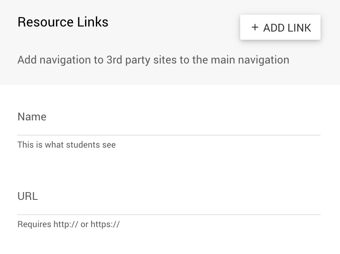Click the 'ADD LINK' text label
Screen dimensions: 340x254
pos(287,28)
